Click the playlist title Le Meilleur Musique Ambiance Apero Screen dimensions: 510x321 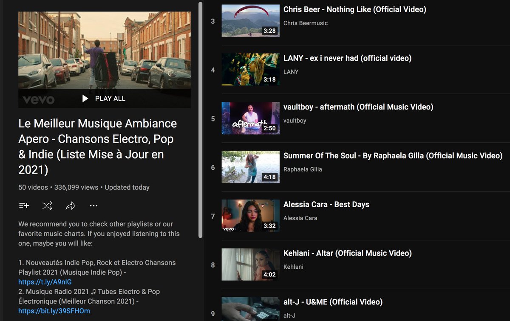click(x=98, y=146)
